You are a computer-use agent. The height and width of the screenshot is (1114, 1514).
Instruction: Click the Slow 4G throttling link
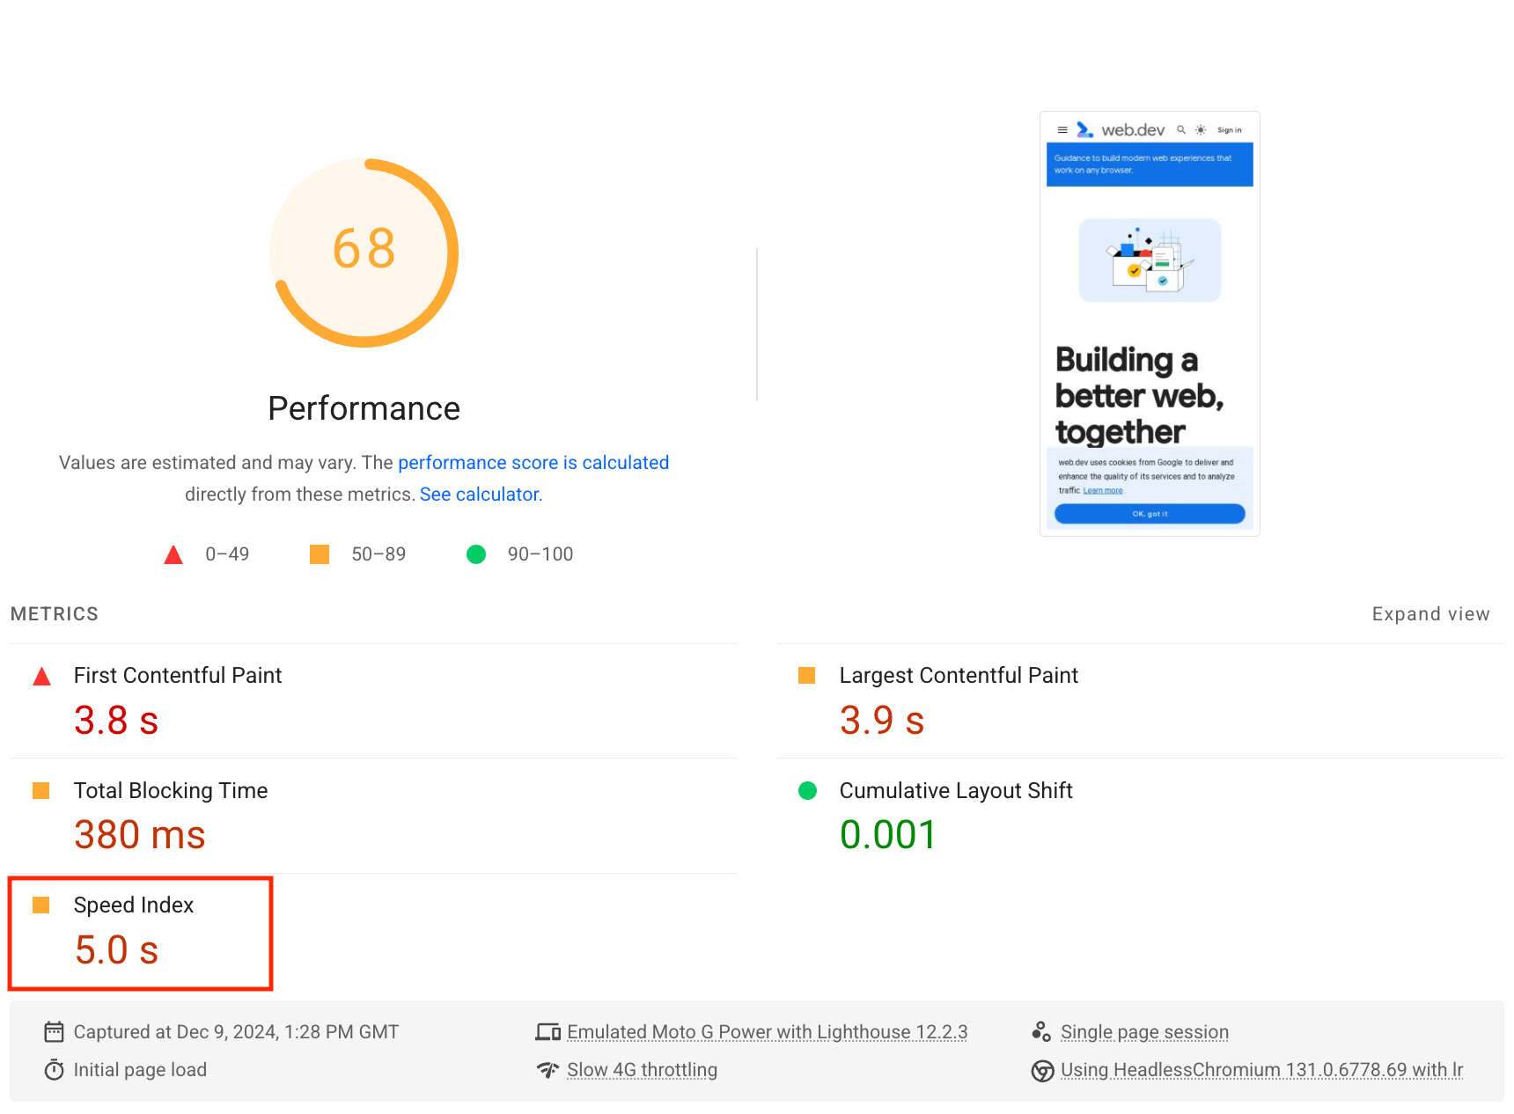click(642, 1070)
